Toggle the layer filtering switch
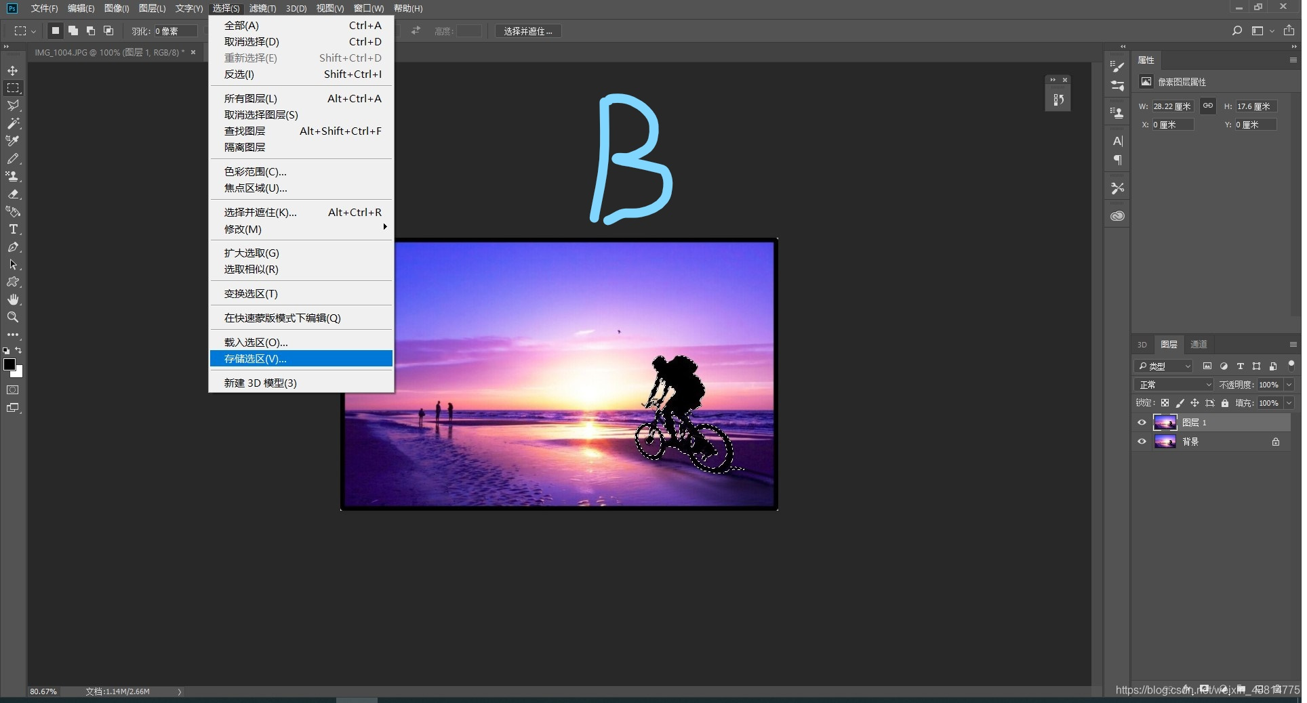 tap(1291, 365)
